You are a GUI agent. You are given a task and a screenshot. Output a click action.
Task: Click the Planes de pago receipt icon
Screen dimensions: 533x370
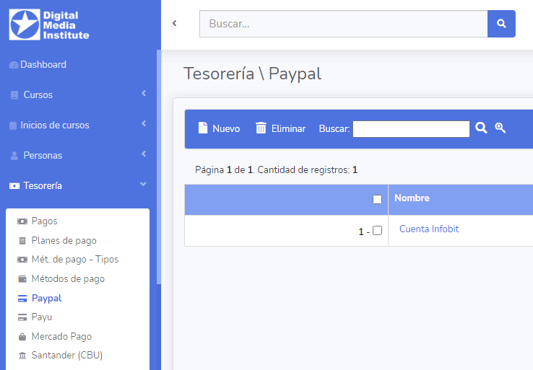pyautogui.click(x=22, y=241)
